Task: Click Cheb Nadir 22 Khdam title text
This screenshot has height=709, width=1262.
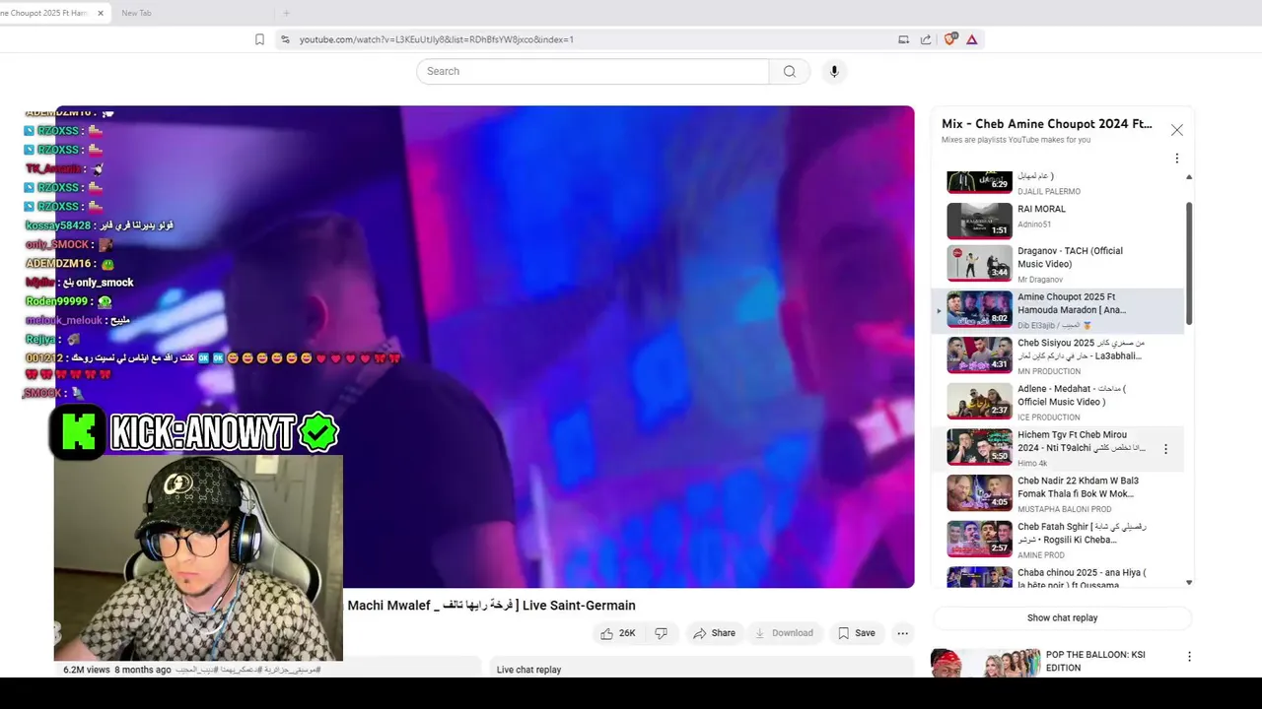Action: coord(1078,487)
